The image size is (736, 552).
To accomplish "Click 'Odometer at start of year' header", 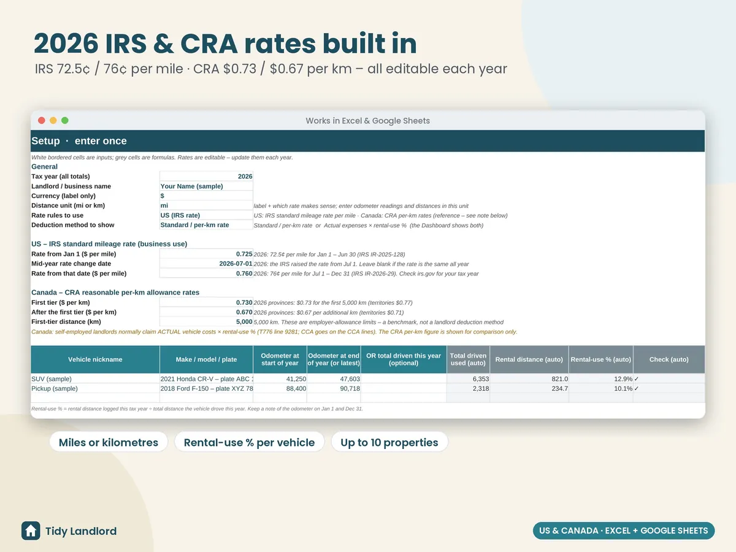I will click(280, 359).
